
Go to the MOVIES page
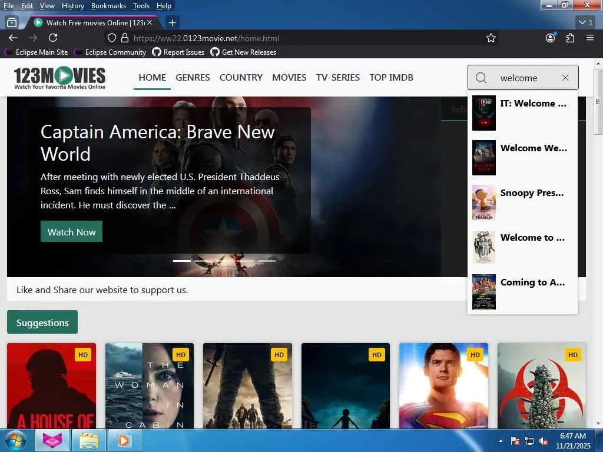(x=289, y=77)
